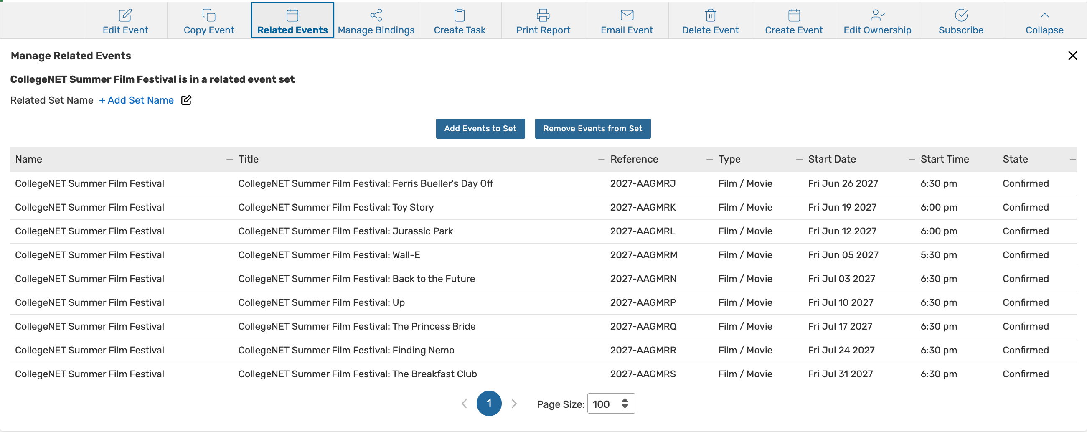Close the Manage Related Events panel
1087x432 pixels.
1073,56
